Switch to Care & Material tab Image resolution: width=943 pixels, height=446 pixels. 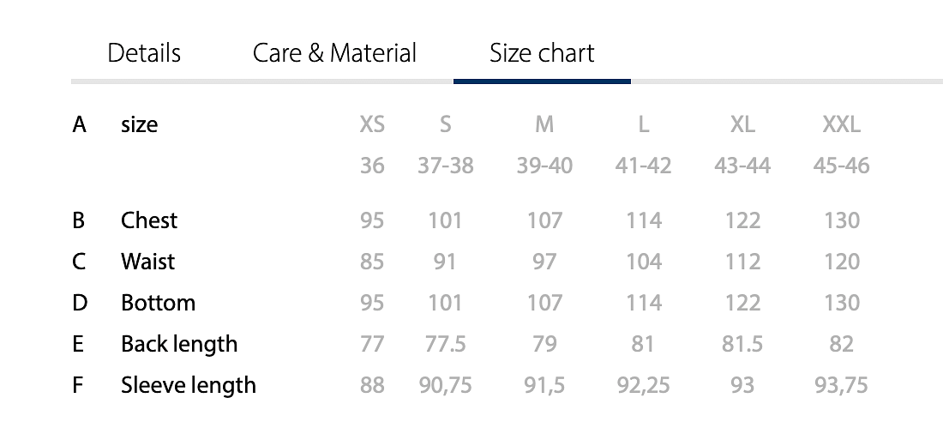coord(334,53)
